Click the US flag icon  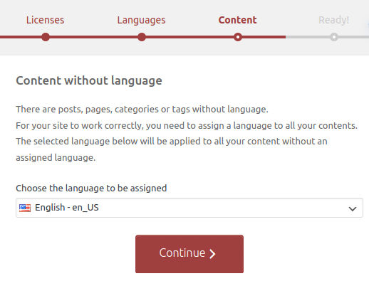[25, 208]
